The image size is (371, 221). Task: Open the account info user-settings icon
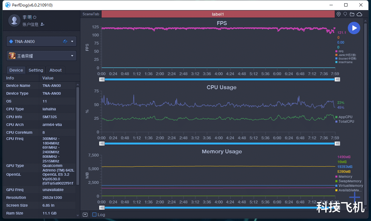point(42,24)
